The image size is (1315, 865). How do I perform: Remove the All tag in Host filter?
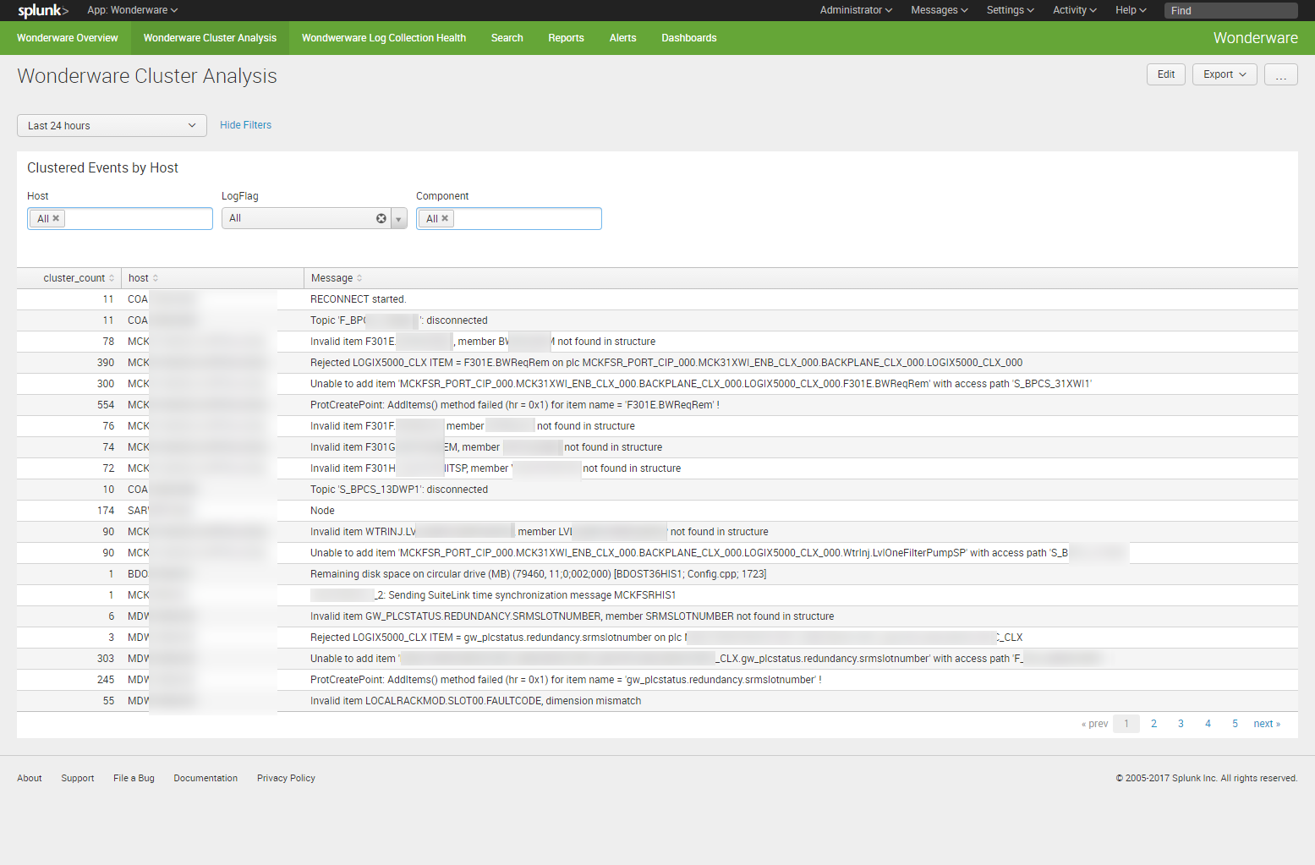(56, 218)
